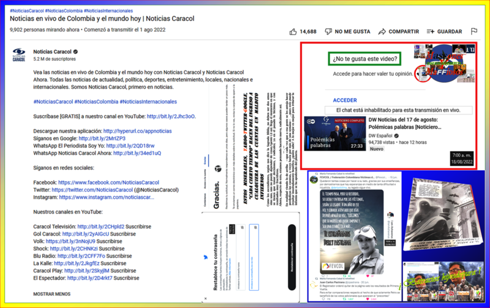Click the 94,738 vistas hace 12 horas text

398,143
